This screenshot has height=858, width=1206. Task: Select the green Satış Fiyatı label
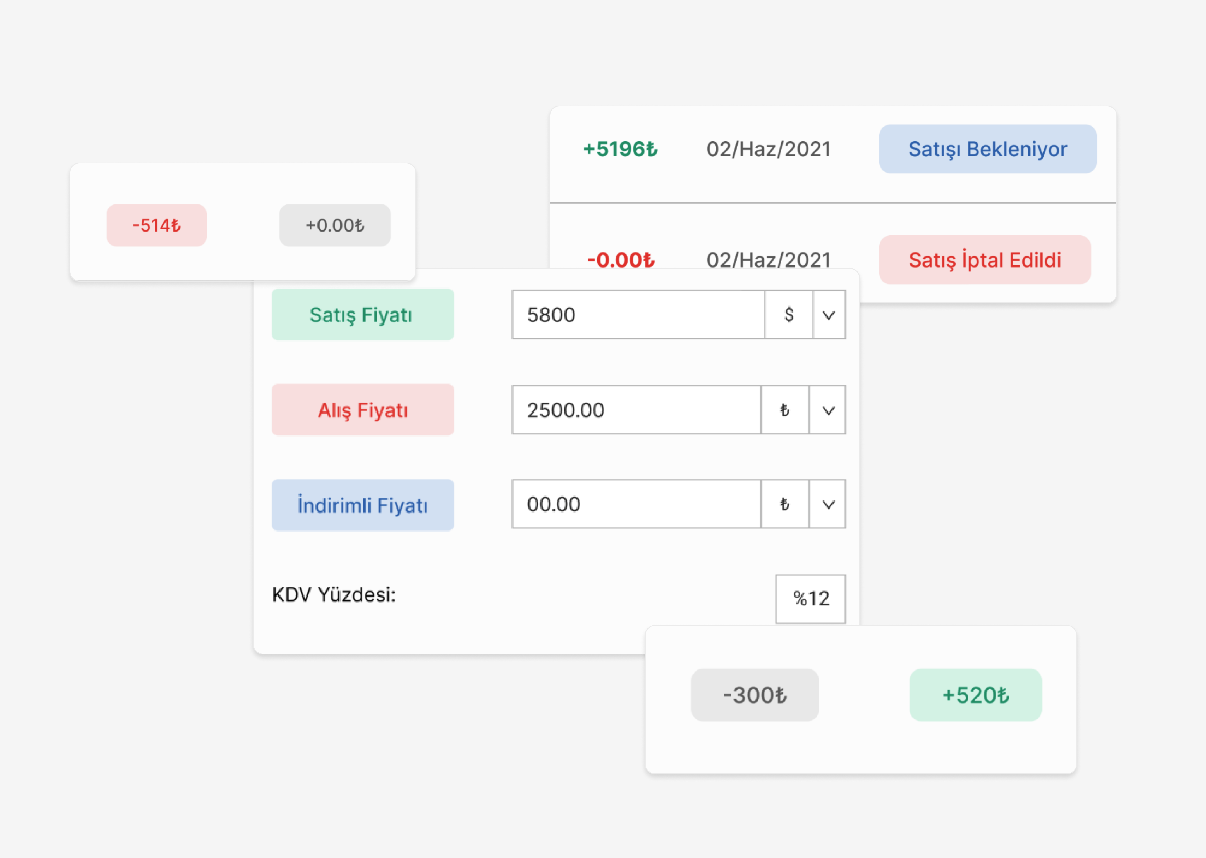(362, 314)
